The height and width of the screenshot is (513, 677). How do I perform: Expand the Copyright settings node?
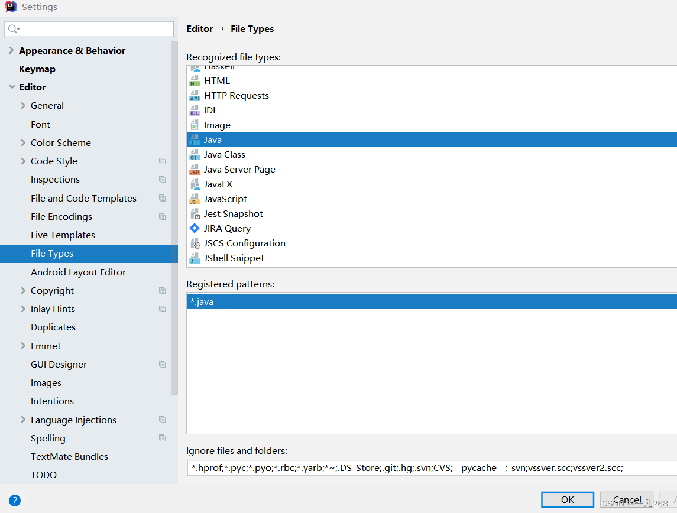click(x=22, y=290)
